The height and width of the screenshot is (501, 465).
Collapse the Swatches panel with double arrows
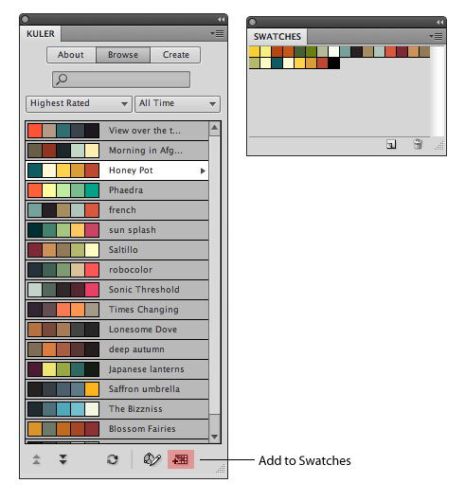click(439, 22)
